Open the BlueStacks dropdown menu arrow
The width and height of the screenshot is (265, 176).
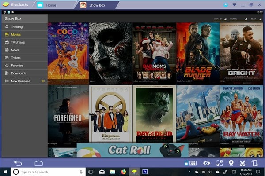(235, 5)
